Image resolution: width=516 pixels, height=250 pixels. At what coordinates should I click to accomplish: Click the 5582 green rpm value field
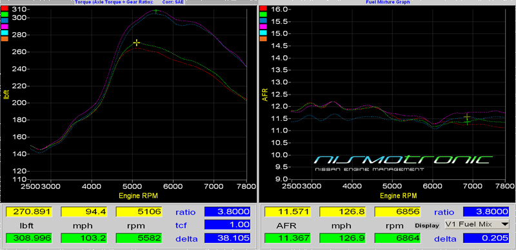[139, 238]
